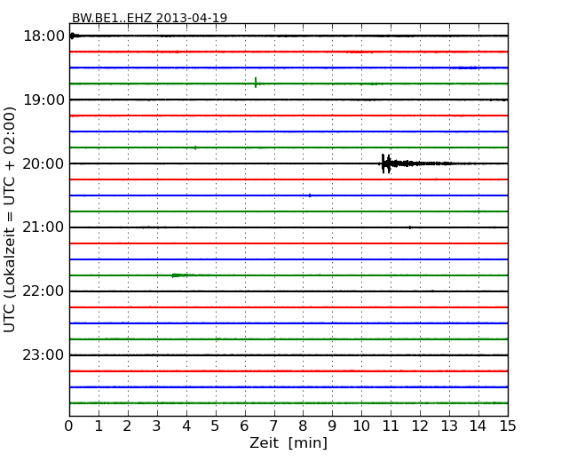This screenshot has height=462, width=577.
Task: Click x-axis tick label 0
Action: pyautogui.click(x=69, y=426)
